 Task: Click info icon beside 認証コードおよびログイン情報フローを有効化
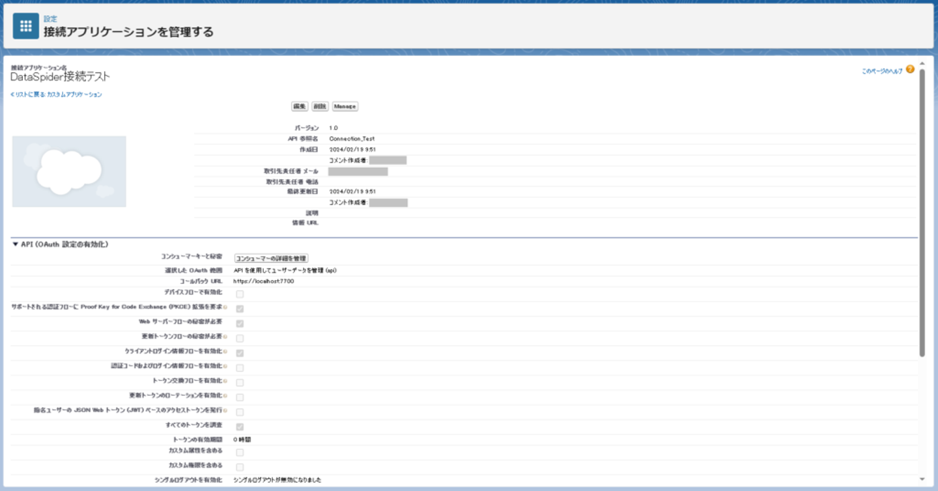(x=225, y=367)
